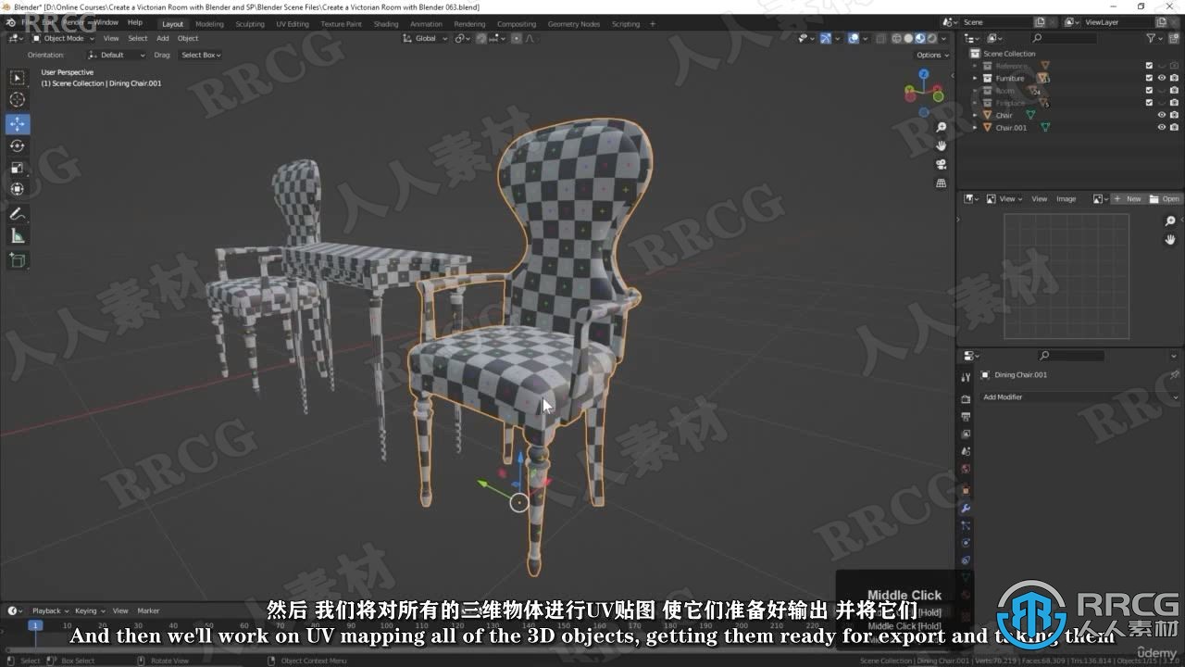Open the Drag Select Box dropdown

201,55
